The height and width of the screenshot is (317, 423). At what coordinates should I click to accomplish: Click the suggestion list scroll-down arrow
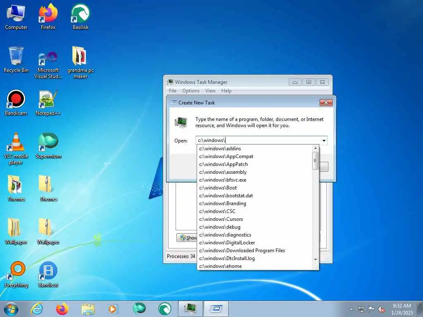(315, 259)
